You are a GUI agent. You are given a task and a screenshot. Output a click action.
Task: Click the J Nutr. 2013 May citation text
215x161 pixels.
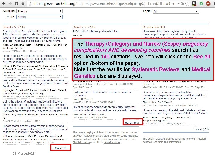click(x=30, y=97)
